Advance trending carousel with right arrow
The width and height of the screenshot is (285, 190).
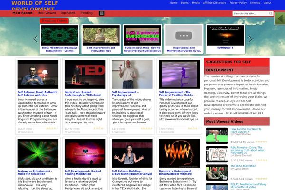coord(250,39)
